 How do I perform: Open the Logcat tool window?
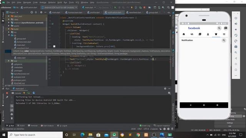tap(62, 126)
